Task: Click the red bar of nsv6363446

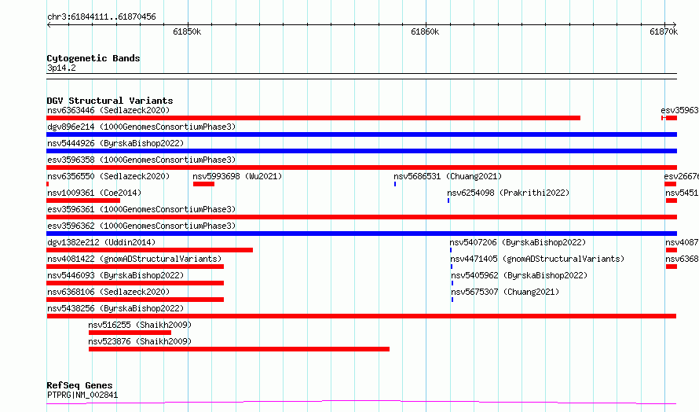Action: tap(313, 118)
